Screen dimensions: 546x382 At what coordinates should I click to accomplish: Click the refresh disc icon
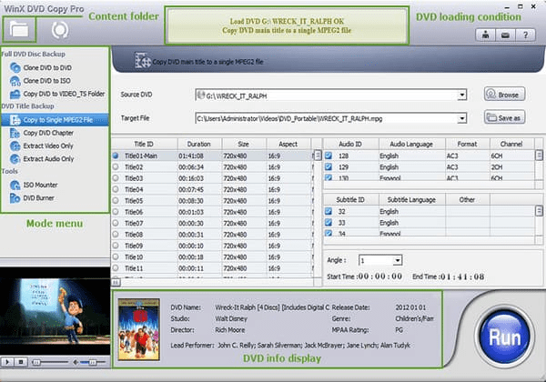[x=59, y=29]
